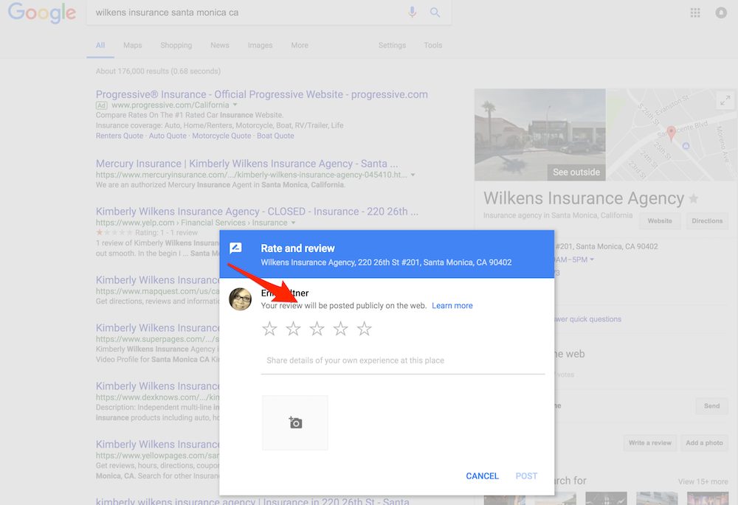Click the magnifying glass search icon
This screenshot has height=505, width=738.
(435, 13)
